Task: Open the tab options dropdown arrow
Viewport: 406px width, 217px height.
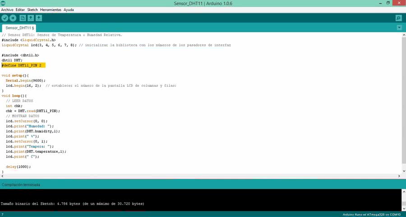Action: tap(399, 28)
